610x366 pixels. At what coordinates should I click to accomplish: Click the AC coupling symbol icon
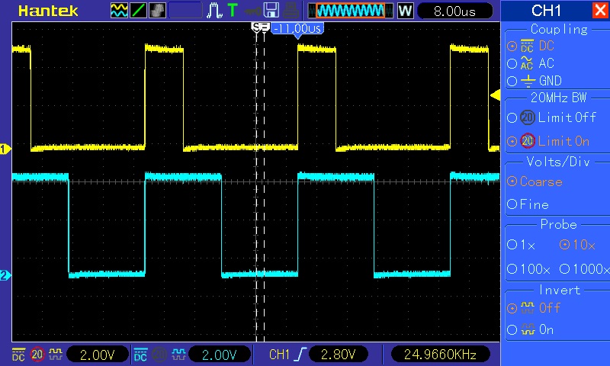pos(527,63)
